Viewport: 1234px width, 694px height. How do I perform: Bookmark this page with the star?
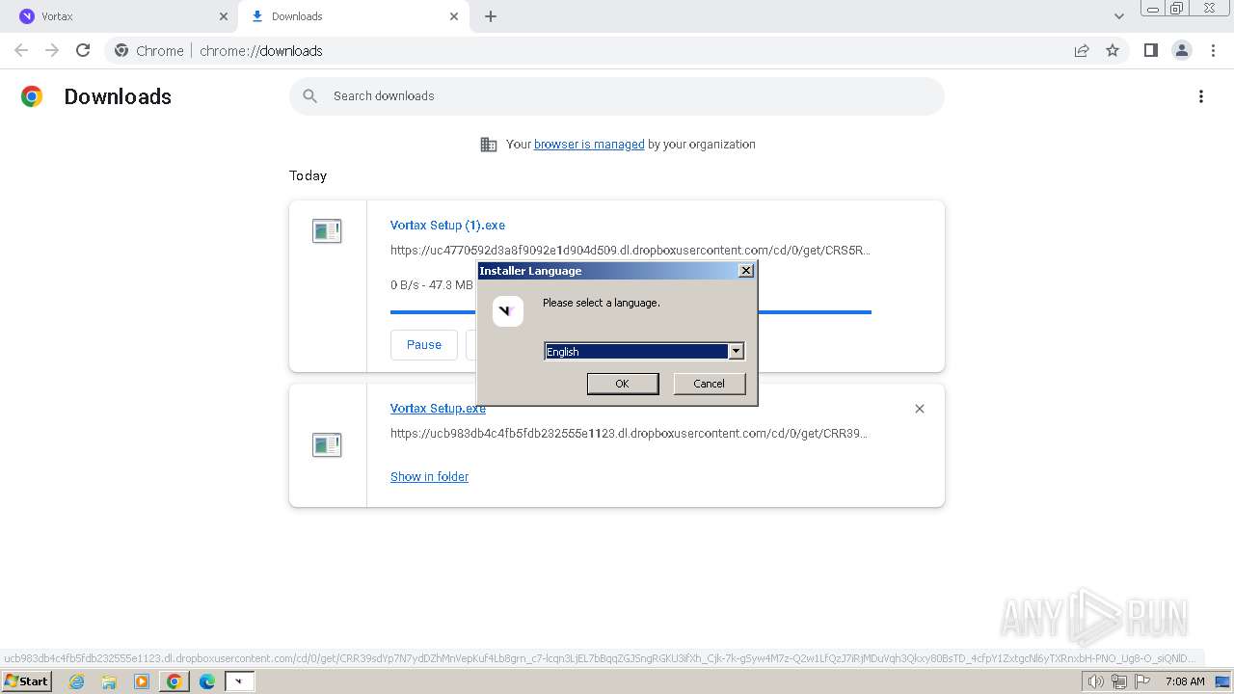1113,50
